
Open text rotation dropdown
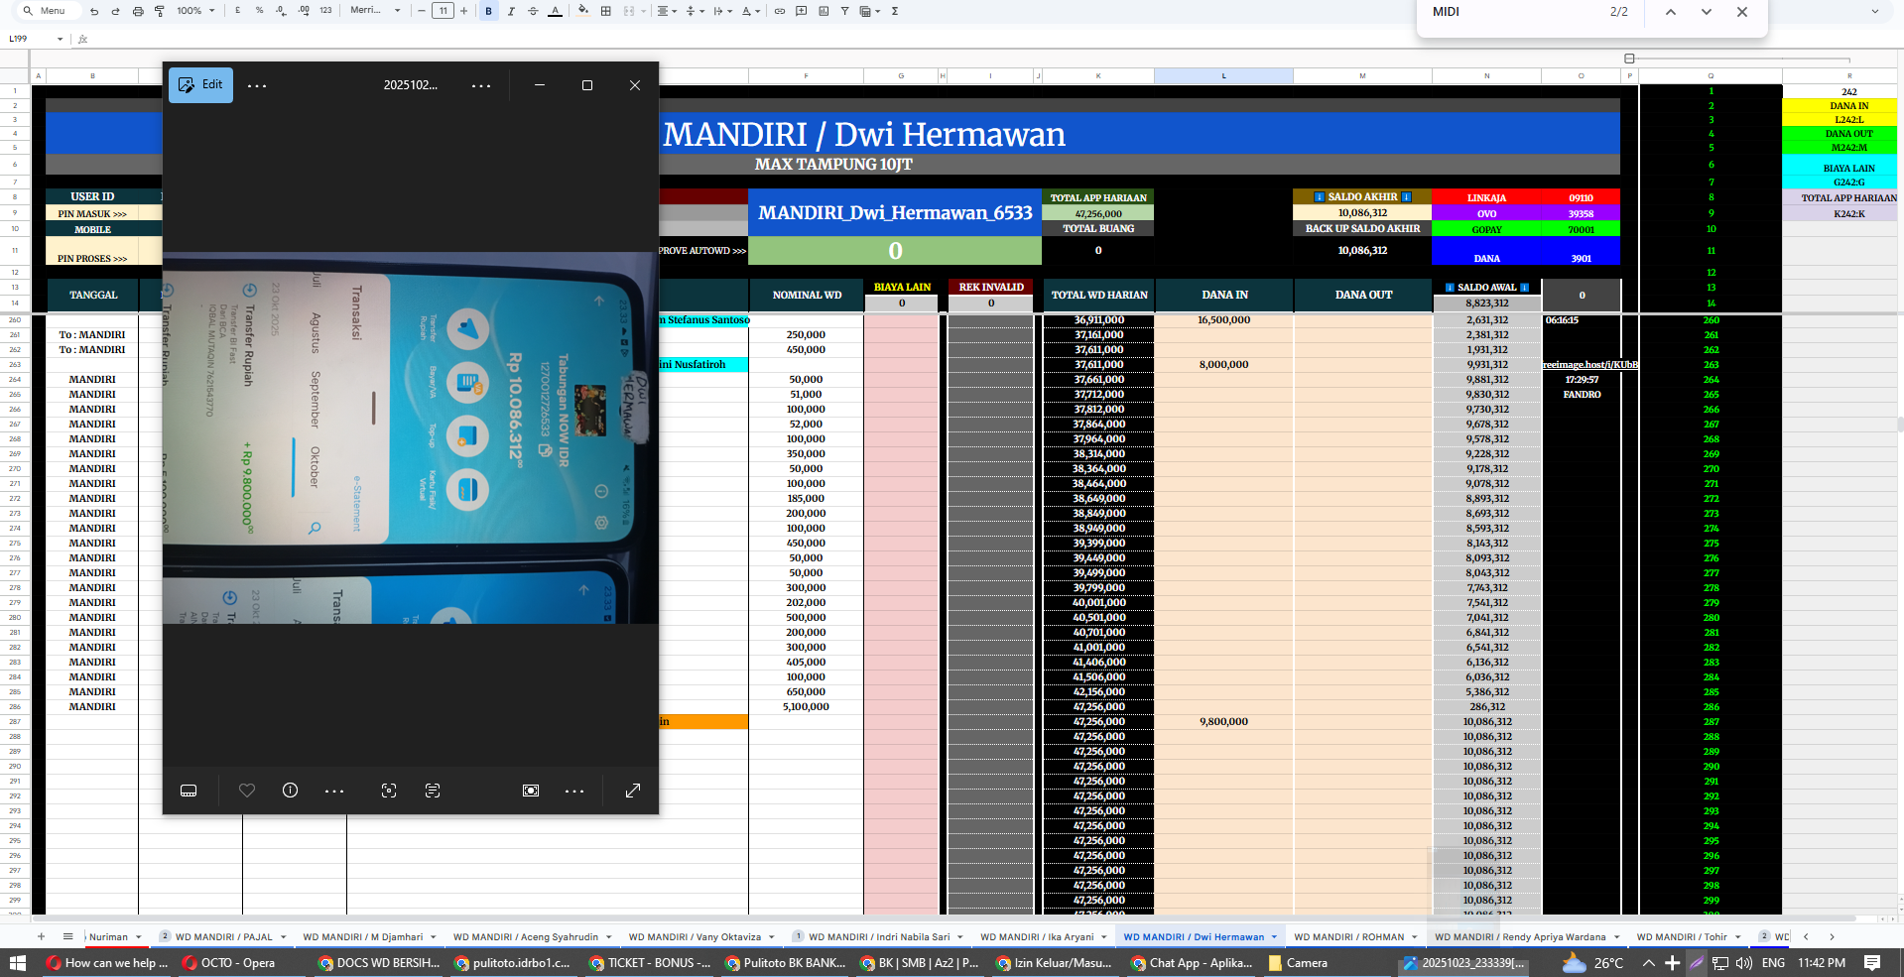(751, 11)
